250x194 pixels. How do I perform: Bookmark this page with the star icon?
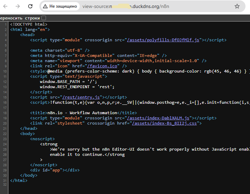click(237, 6)
